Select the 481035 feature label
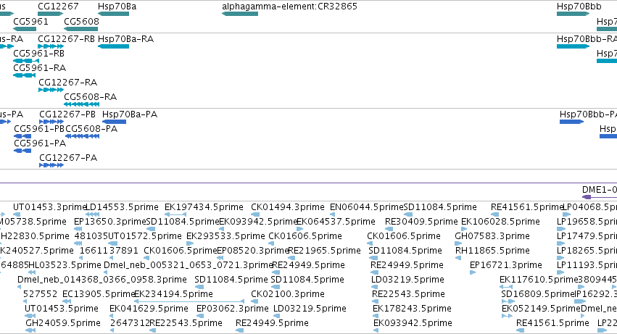The image size is (617, 334). point(91,236)
